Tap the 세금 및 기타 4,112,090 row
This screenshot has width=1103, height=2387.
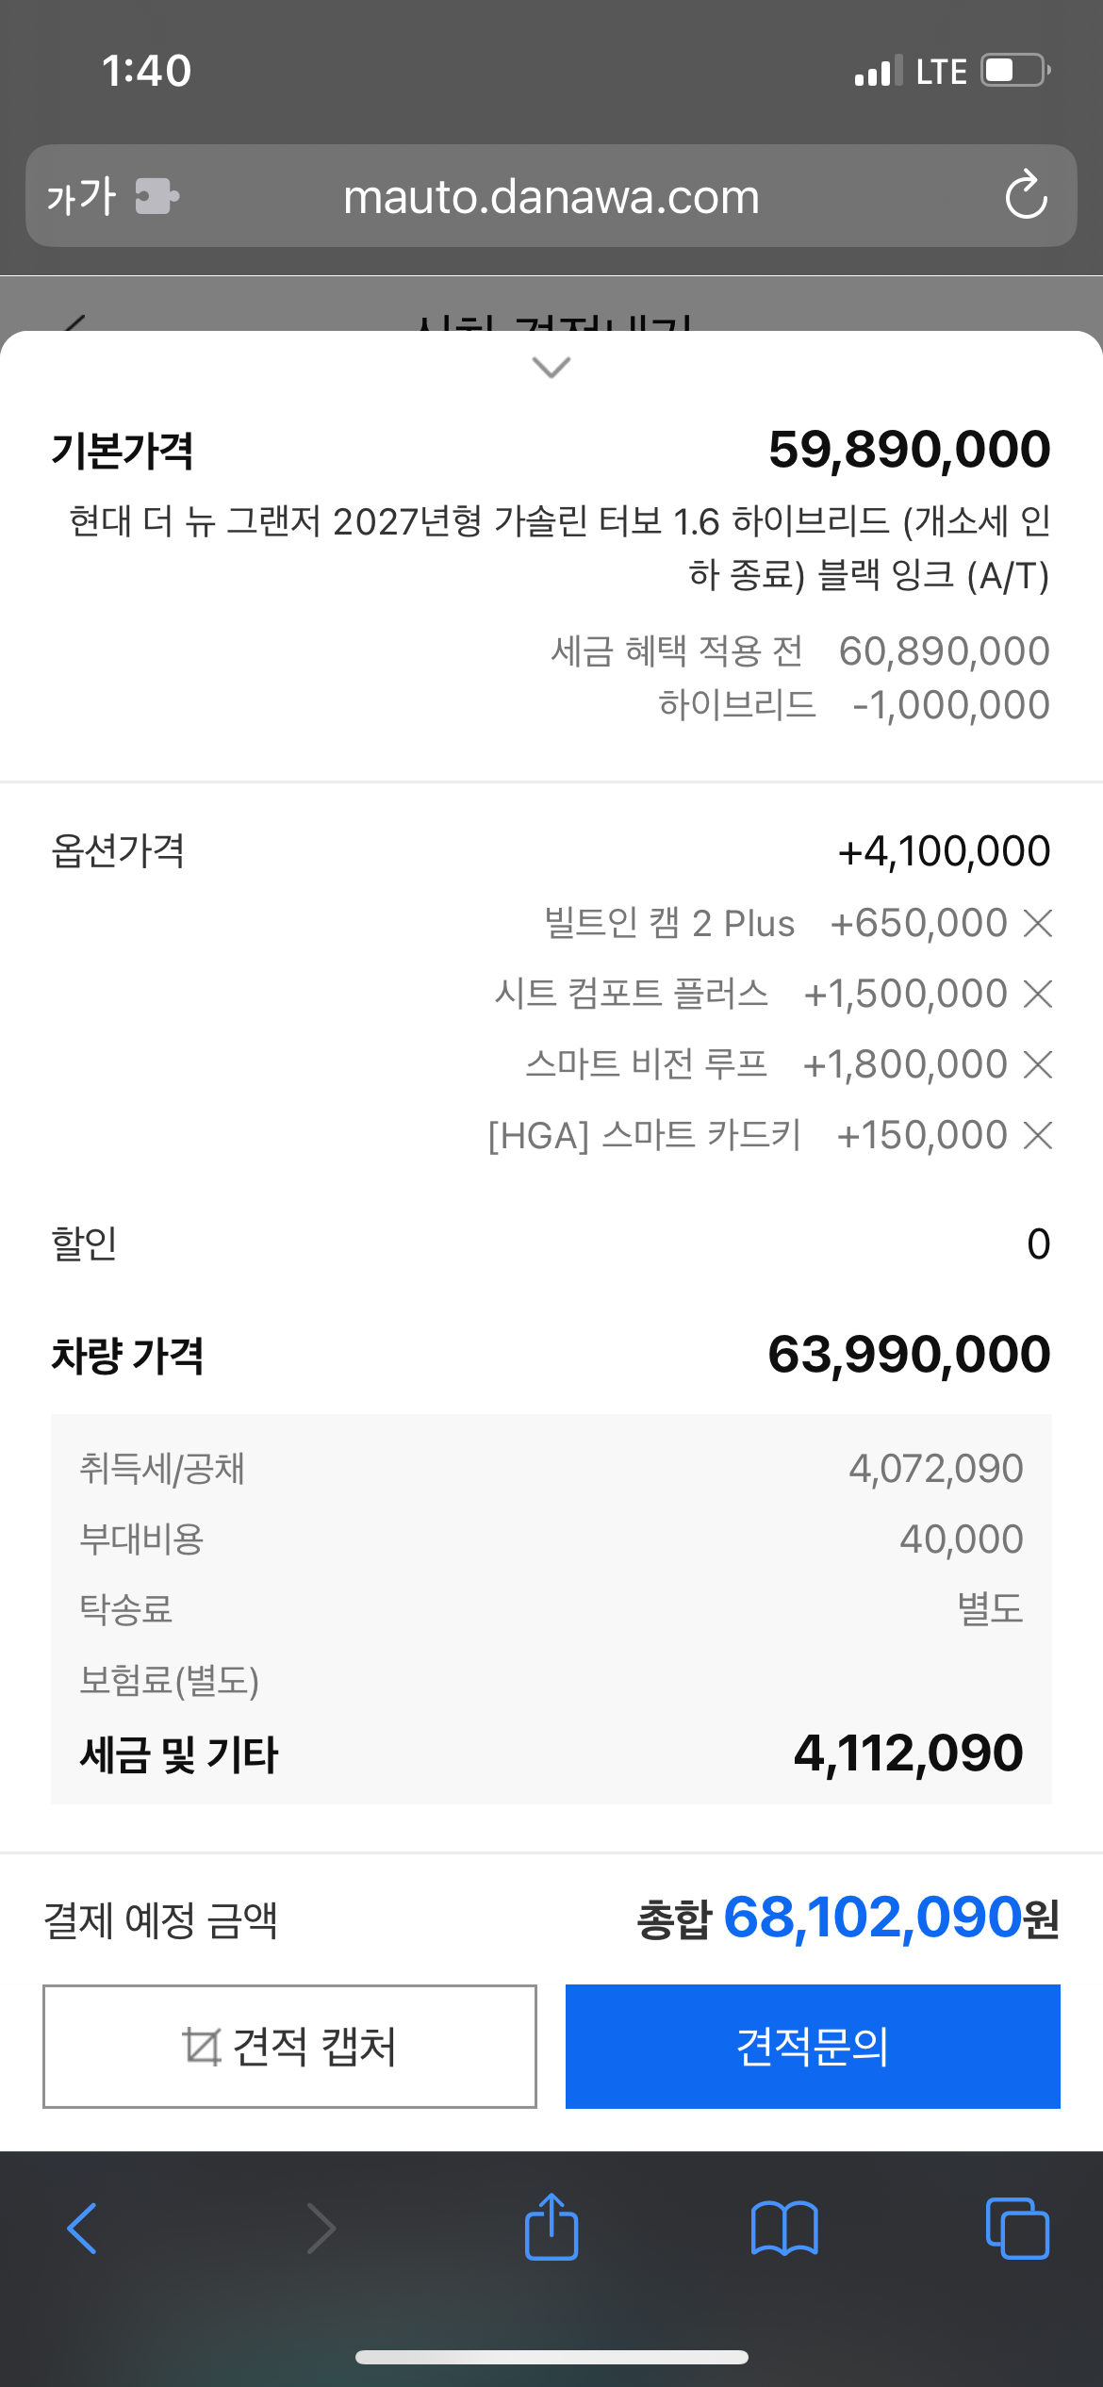[x=551, y=1753]
